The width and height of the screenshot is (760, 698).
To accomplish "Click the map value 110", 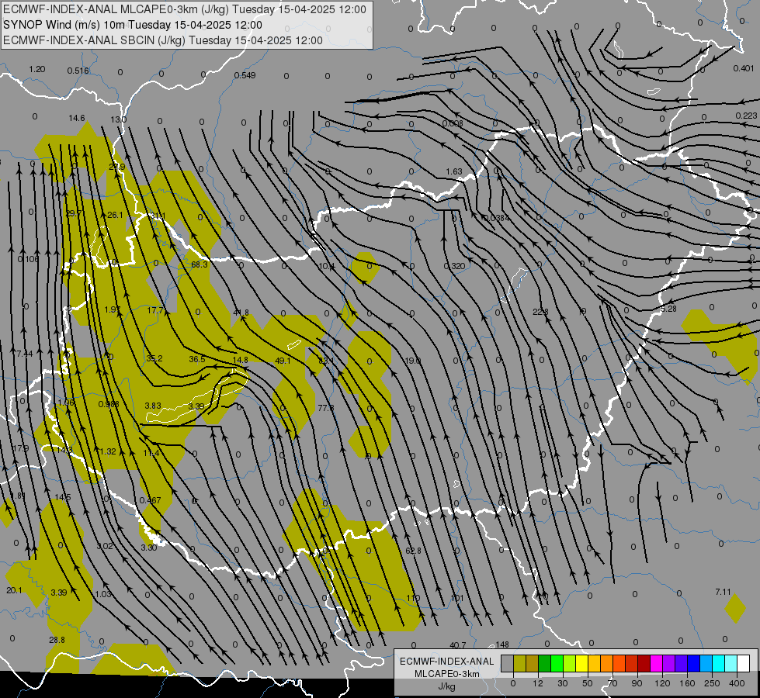I will point(413,598).
